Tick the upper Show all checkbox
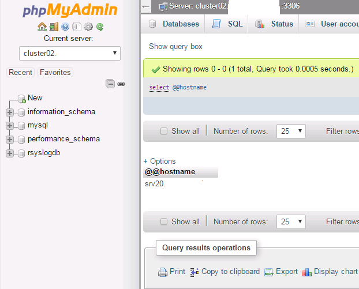This screenshot has height=289, width=359. [164, 131]
